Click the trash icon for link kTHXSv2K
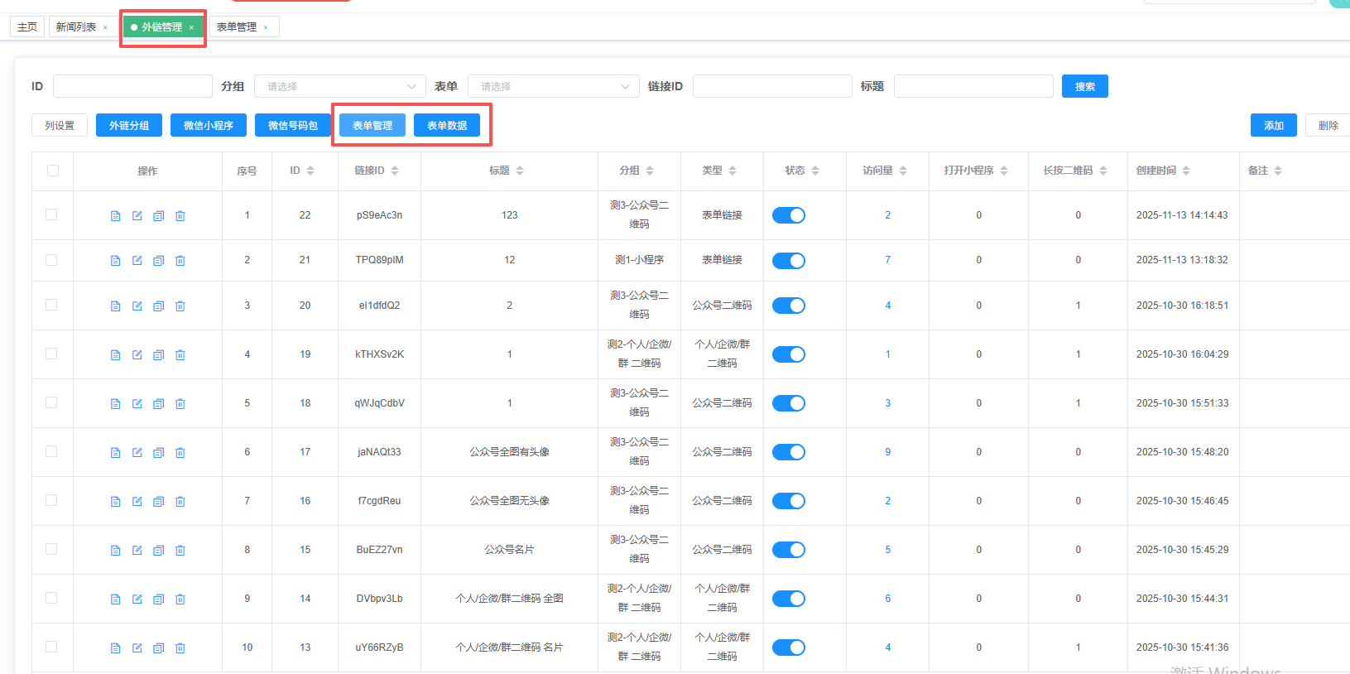The width and height of the screenshot is (1350, 674). click(x=180, y=355)
